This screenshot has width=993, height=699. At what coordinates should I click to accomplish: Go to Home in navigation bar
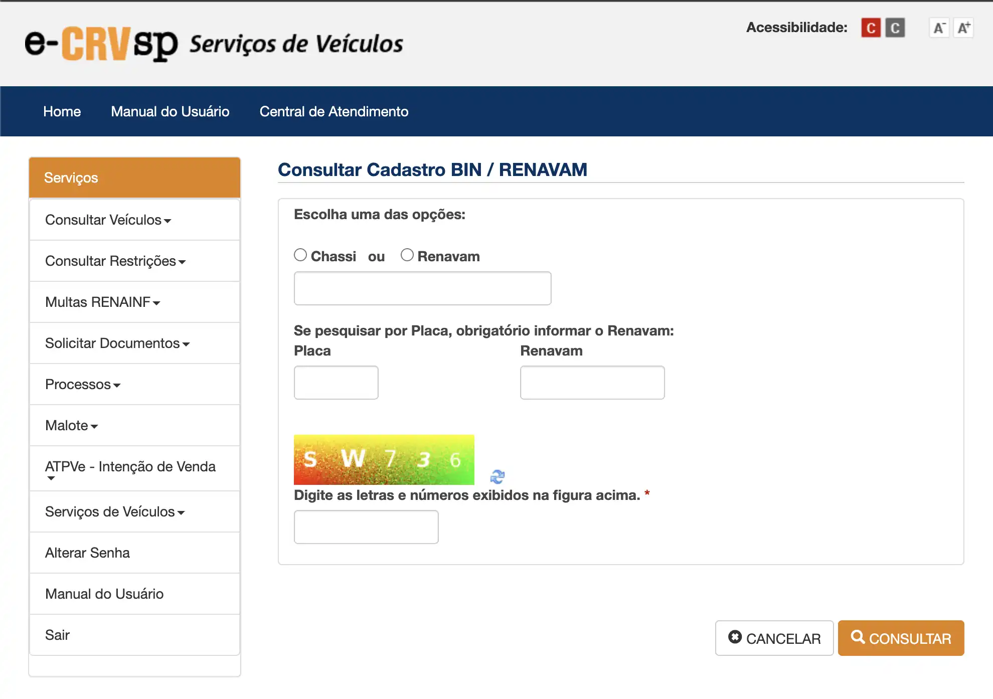62,111
